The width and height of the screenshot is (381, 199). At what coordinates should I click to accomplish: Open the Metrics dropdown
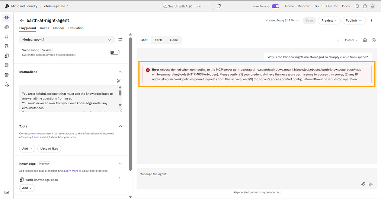(x=351, y=40)
